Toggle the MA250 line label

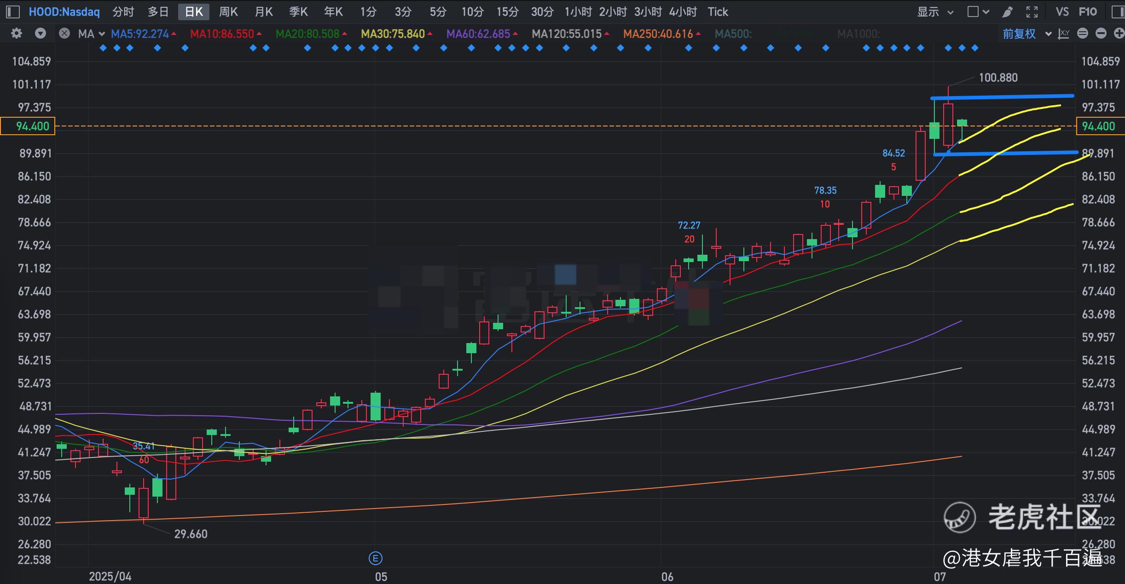[x=662, y=34]
